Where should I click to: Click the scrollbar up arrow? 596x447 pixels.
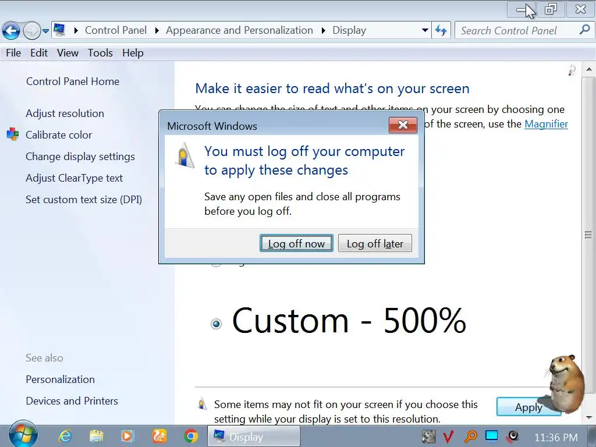click(x=588, y=70)
